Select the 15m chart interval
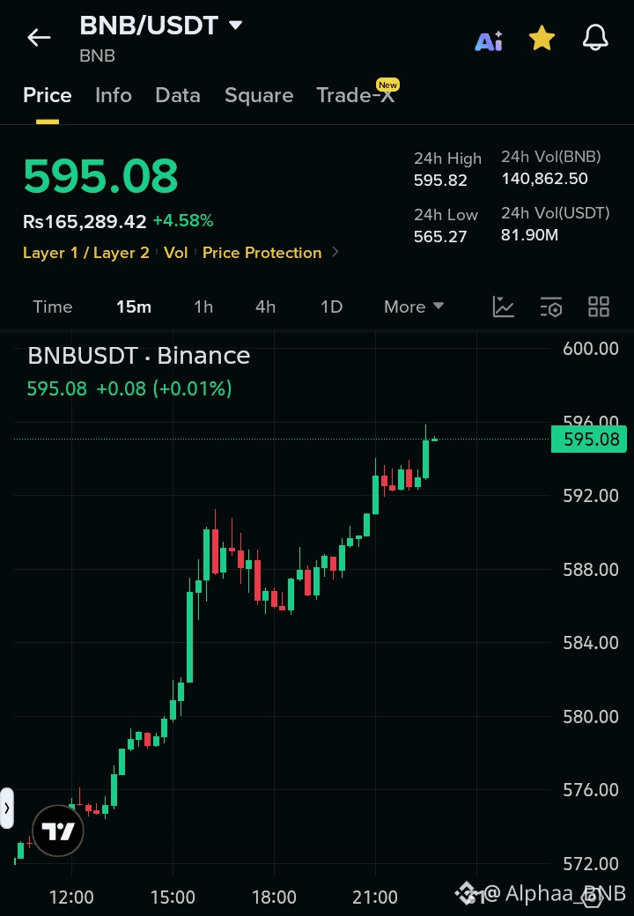Viewport: 634px width, 916px height. click(x=134, y=307)
